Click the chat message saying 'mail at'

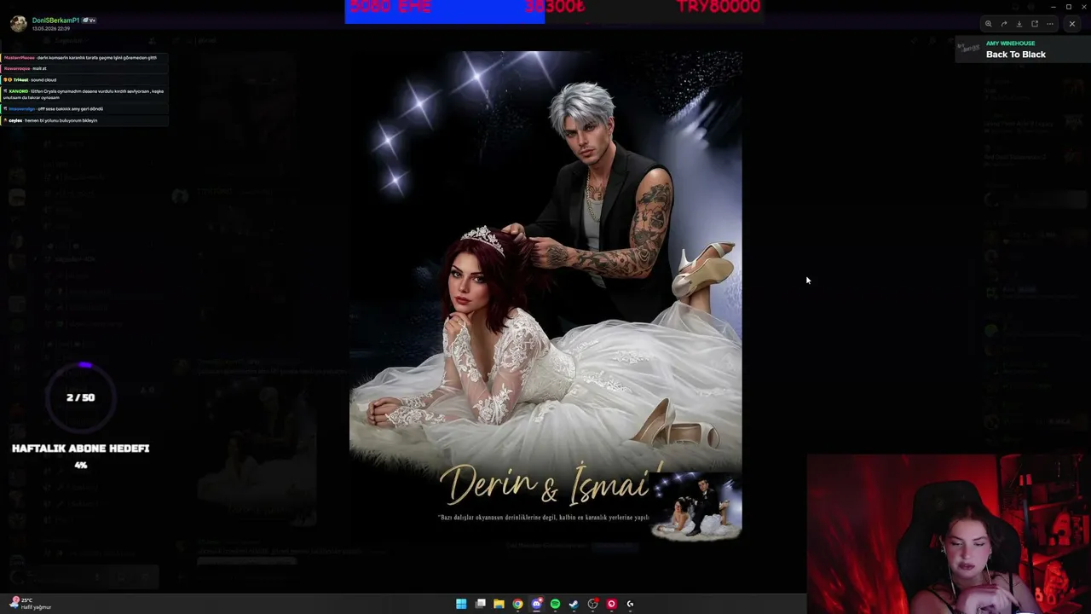[x=85, y=68]
